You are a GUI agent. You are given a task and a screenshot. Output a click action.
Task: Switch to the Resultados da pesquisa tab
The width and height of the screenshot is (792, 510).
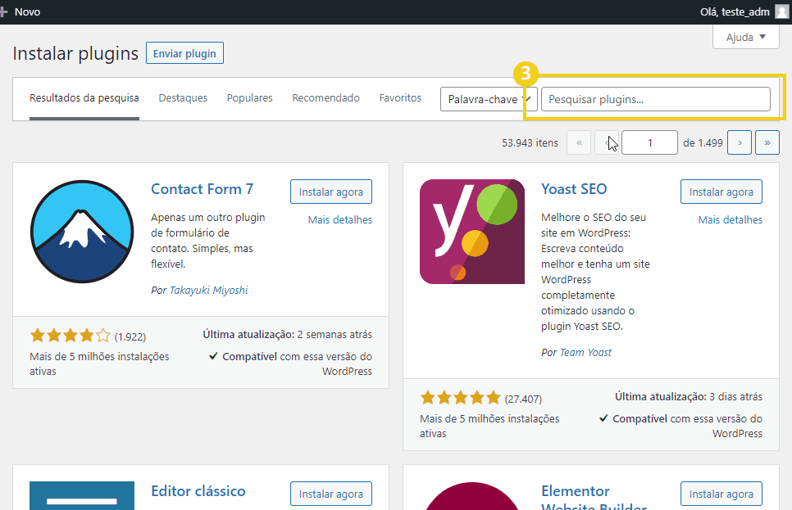84,98
